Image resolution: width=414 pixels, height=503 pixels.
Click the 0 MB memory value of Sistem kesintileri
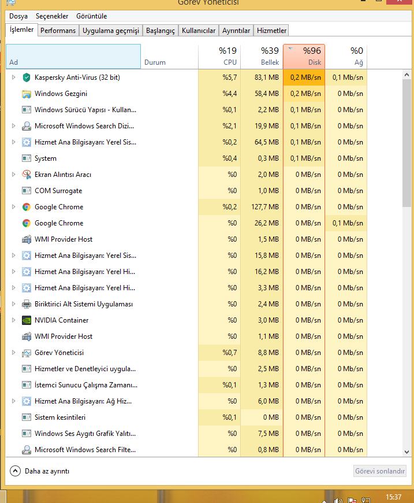click(271, 417)
